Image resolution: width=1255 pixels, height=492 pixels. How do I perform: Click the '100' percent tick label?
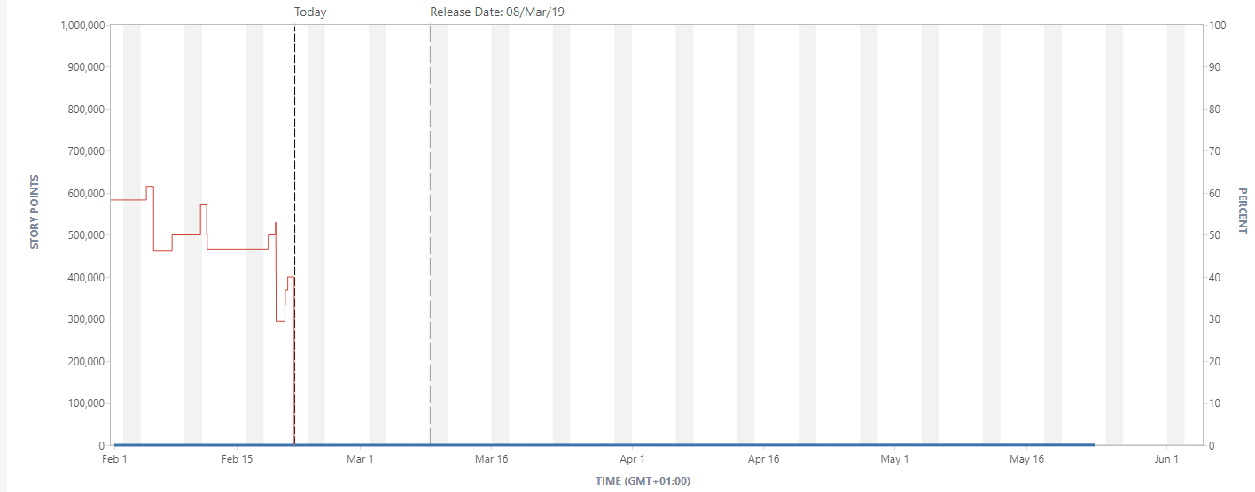pyautogui.click(x=1217, y=26)
